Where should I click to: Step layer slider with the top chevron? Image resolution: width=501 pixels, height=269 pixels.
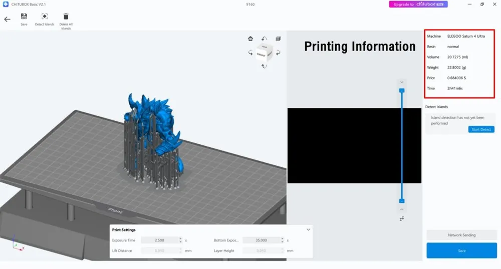[402, 82]
